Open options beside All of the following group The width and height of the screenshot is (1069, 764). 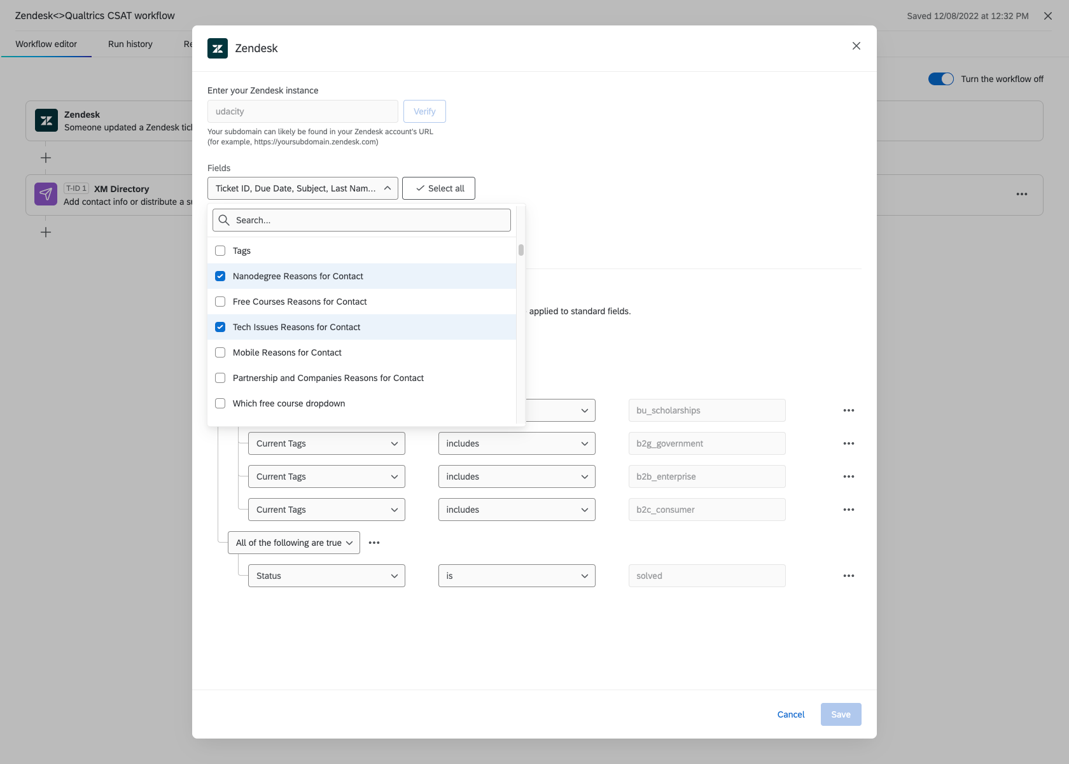coord(374,543)
